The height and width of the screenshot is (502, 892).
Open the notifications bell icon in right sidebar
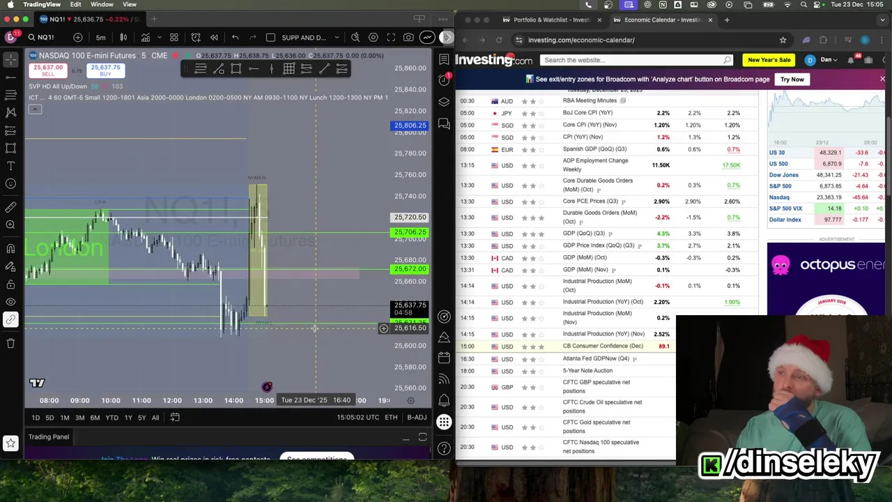444,401
